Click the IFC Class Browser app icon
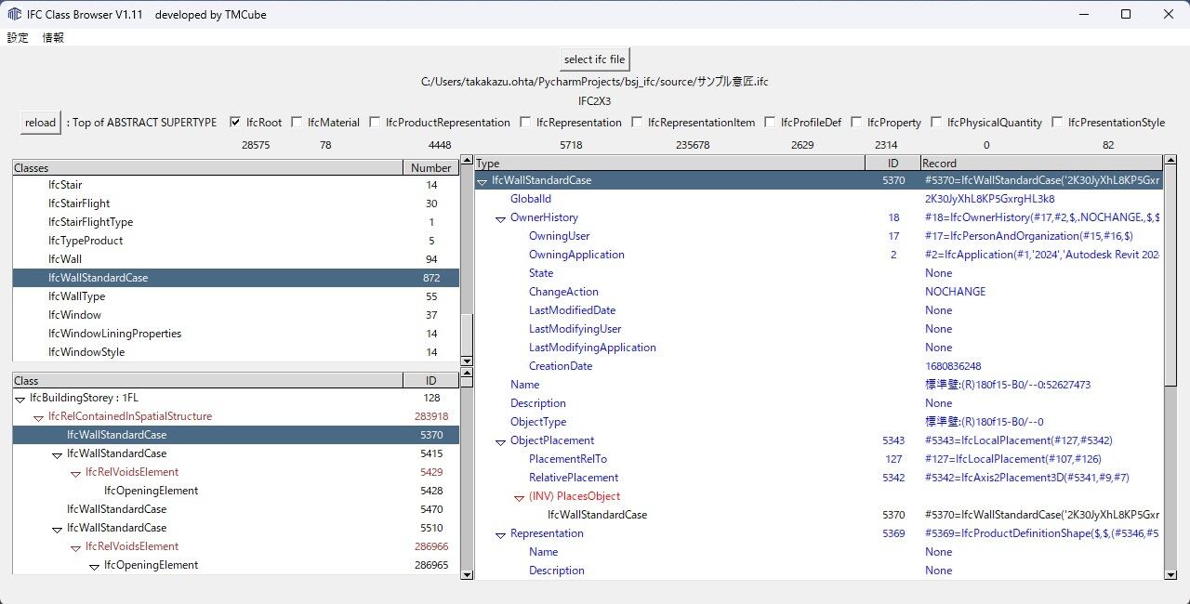 [x=15, y=14]
